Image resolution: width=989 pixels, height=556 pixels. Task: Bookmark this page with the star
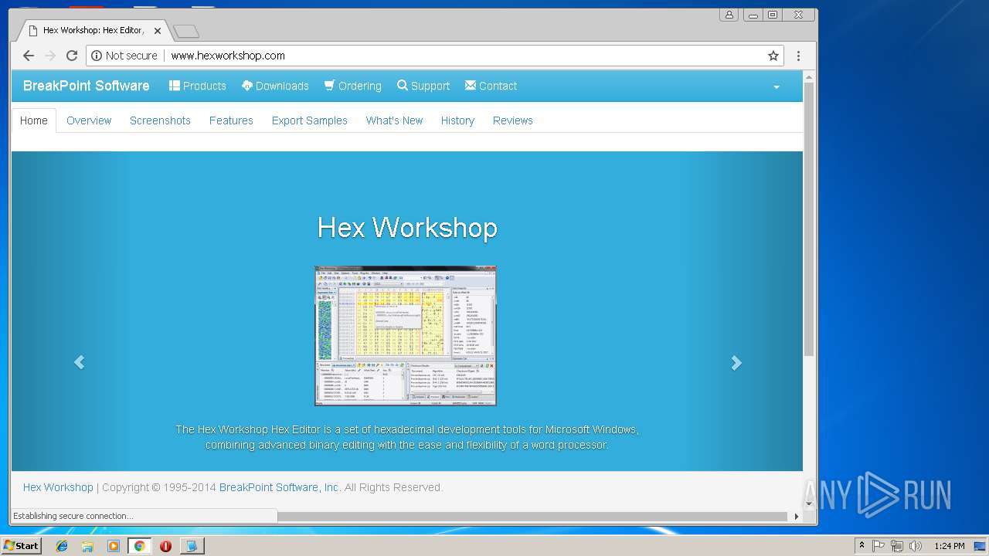773,56
